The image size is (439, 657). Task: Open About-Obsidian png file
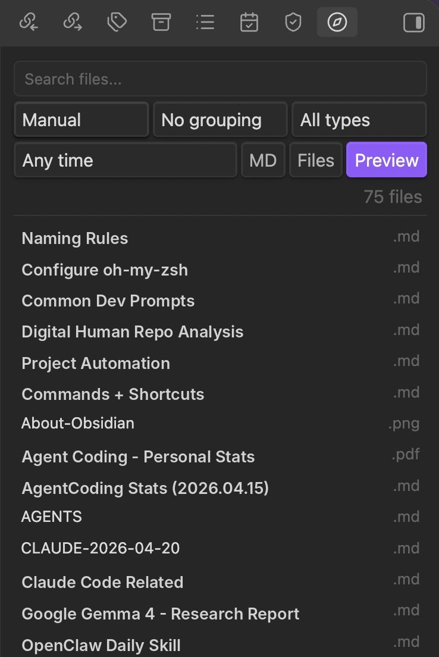[x=220, y=424]
